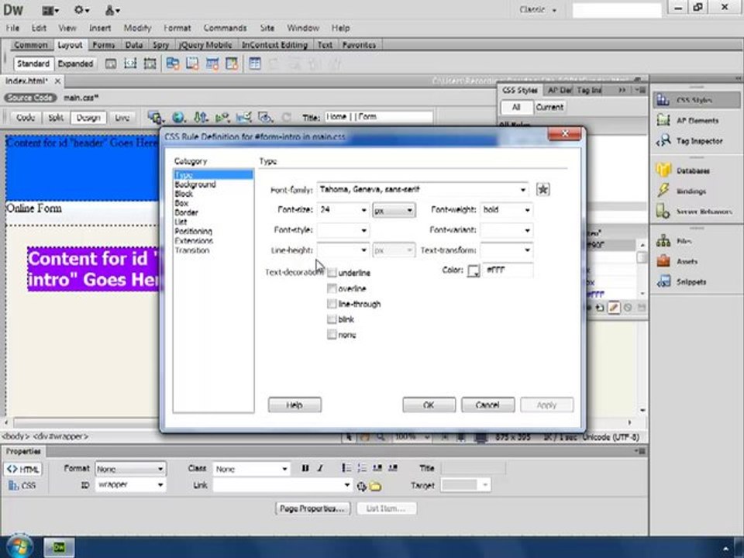Switch to the Forms insert tab
Image resolution: width=744 pixels, height=558 pixels.
[103, 45]
